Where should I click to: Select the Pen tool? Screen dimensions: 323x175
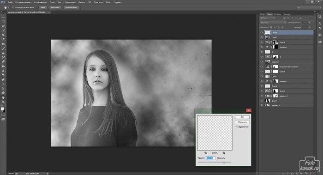point(3,79)
